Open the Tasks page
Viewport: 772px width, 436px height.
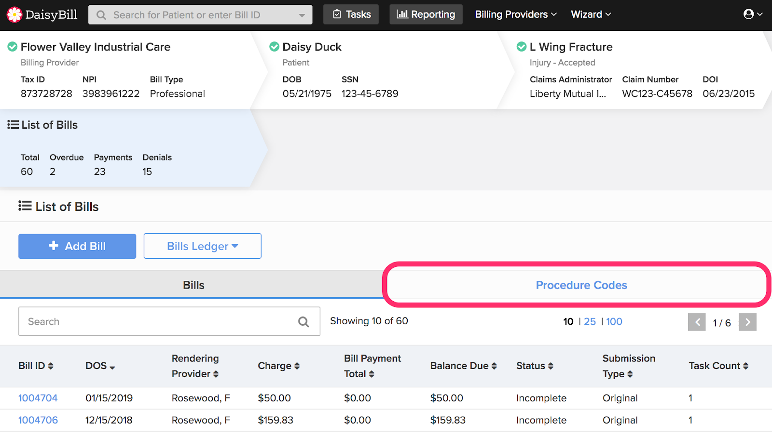pos(351,14)
